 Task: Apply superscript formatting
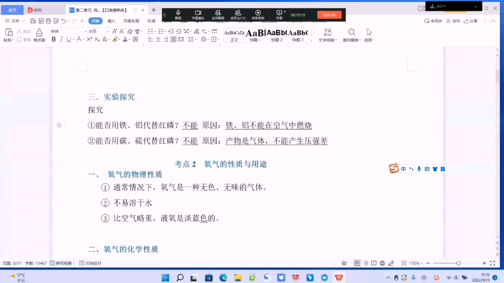pyautogui.click(x=89, y=39)
